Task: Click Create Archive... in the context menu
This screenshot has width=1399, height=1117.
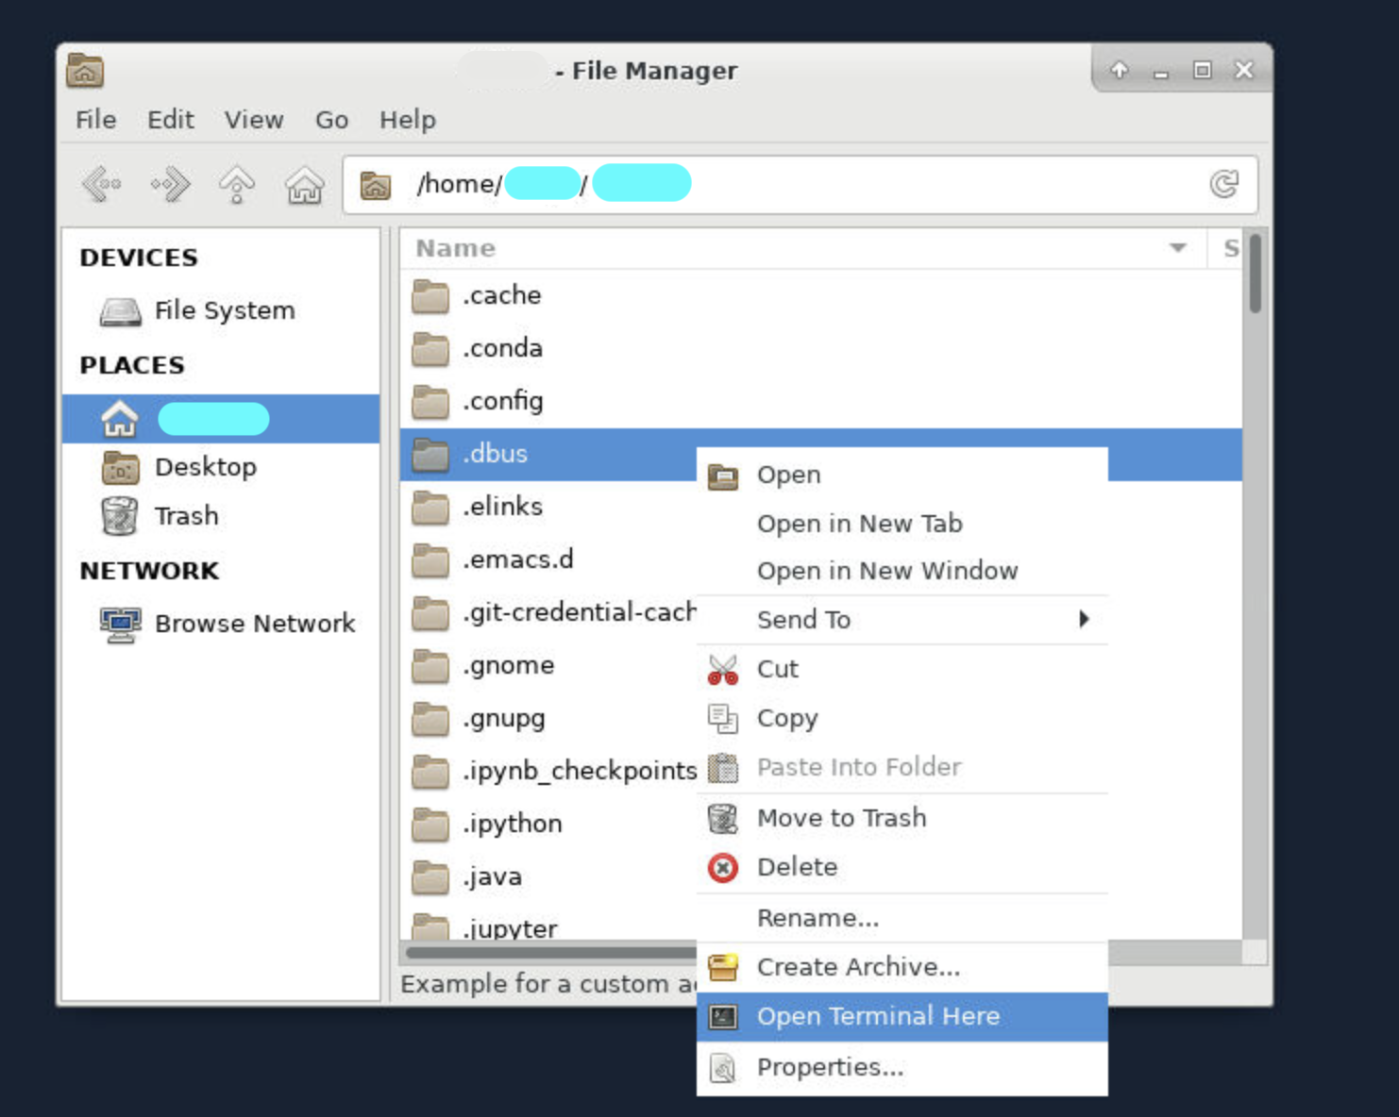Action: 858,967
